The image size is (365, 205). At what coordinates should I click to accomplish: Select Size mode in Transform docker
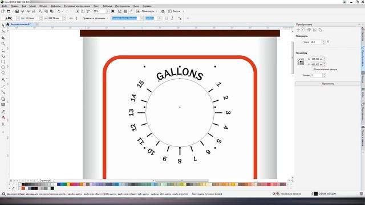pyautogui.click(x=315, y=30)
